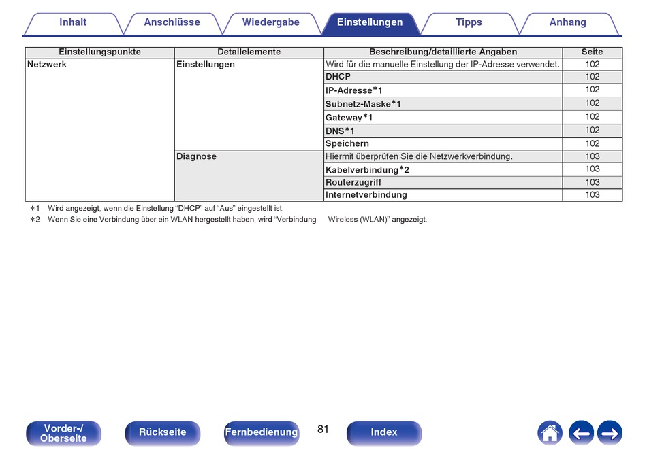Click 'Wird für die manuelle Einstellung' description
This screenshot has width=647, height=452.
[x=442, y=64]
